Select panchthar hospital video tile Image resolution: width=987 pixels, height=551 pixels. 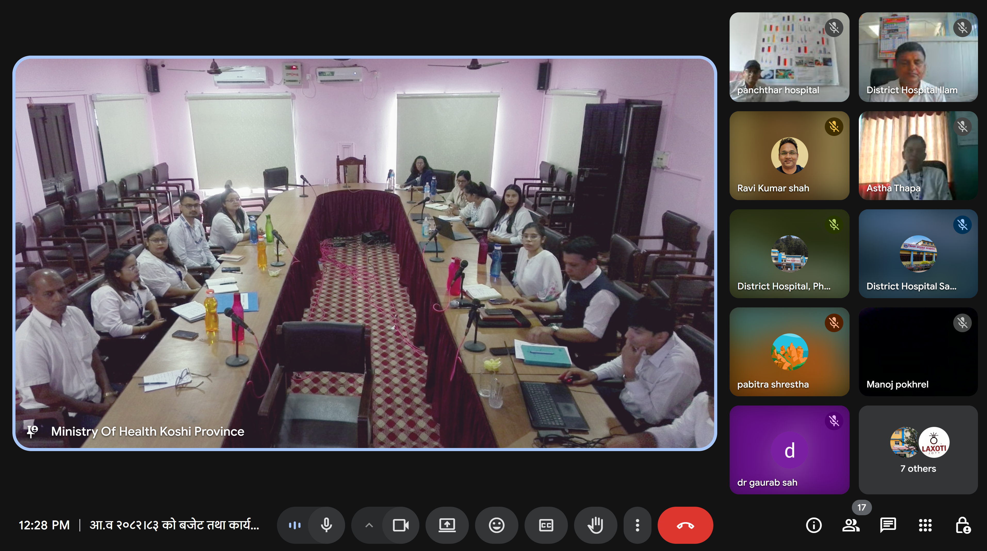789,57
